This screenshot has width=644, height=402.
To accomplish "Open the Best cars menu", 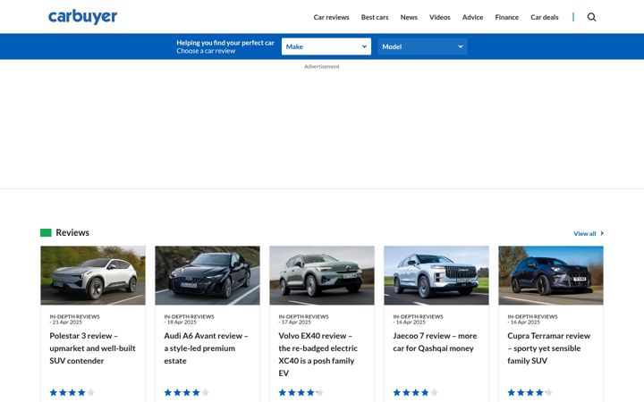I will pyautogui.click(x=375, y=17).
